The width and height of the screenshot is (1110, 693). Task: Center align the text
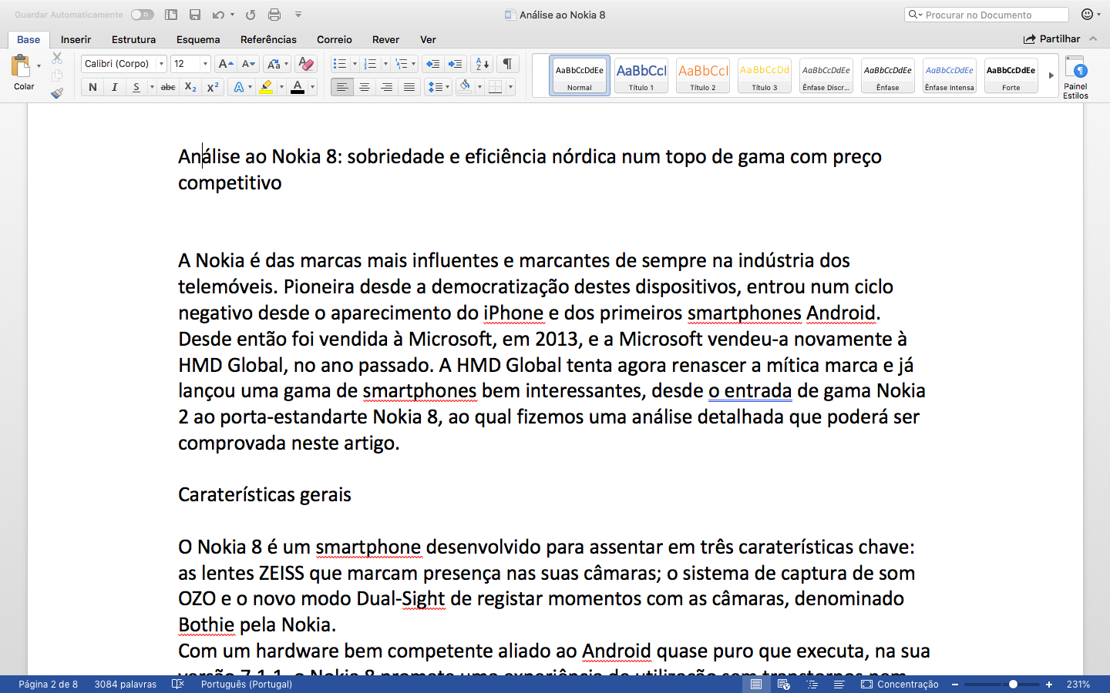point(364,87)
